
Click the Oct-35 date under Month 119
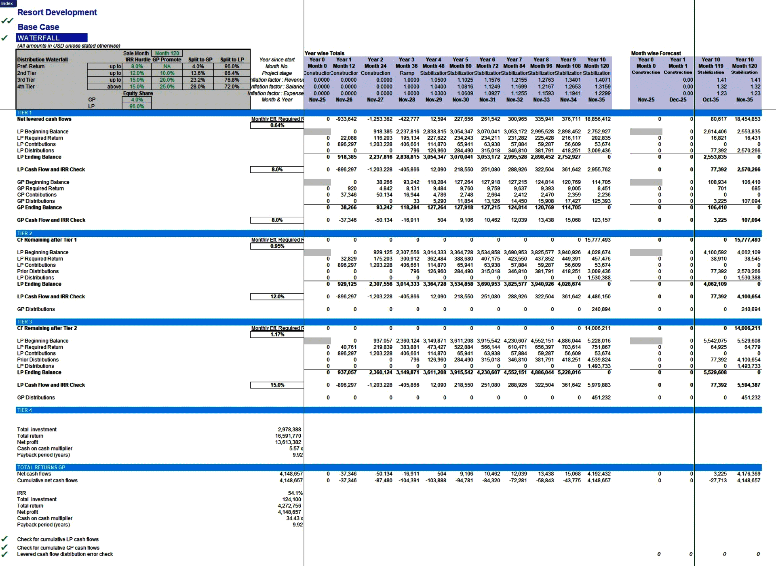click(711, 100)
